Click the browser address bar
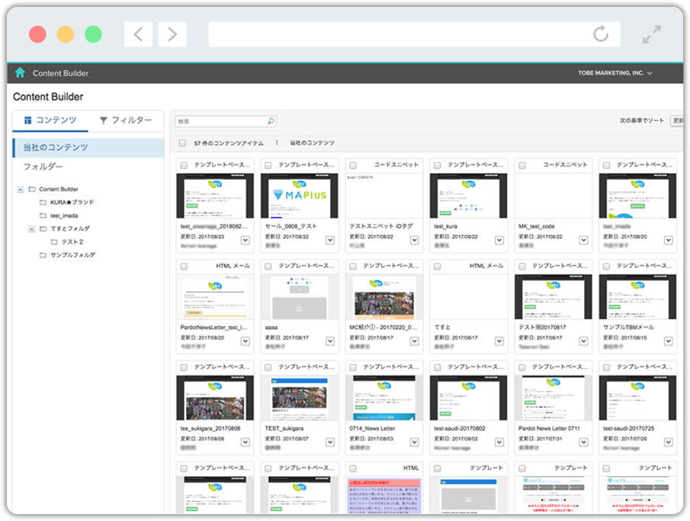This screenshot has width=690, height=521. click(414, 34)
